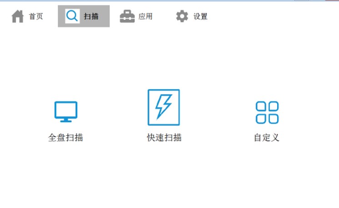Switch to the 应用 tab

point(136,16)
